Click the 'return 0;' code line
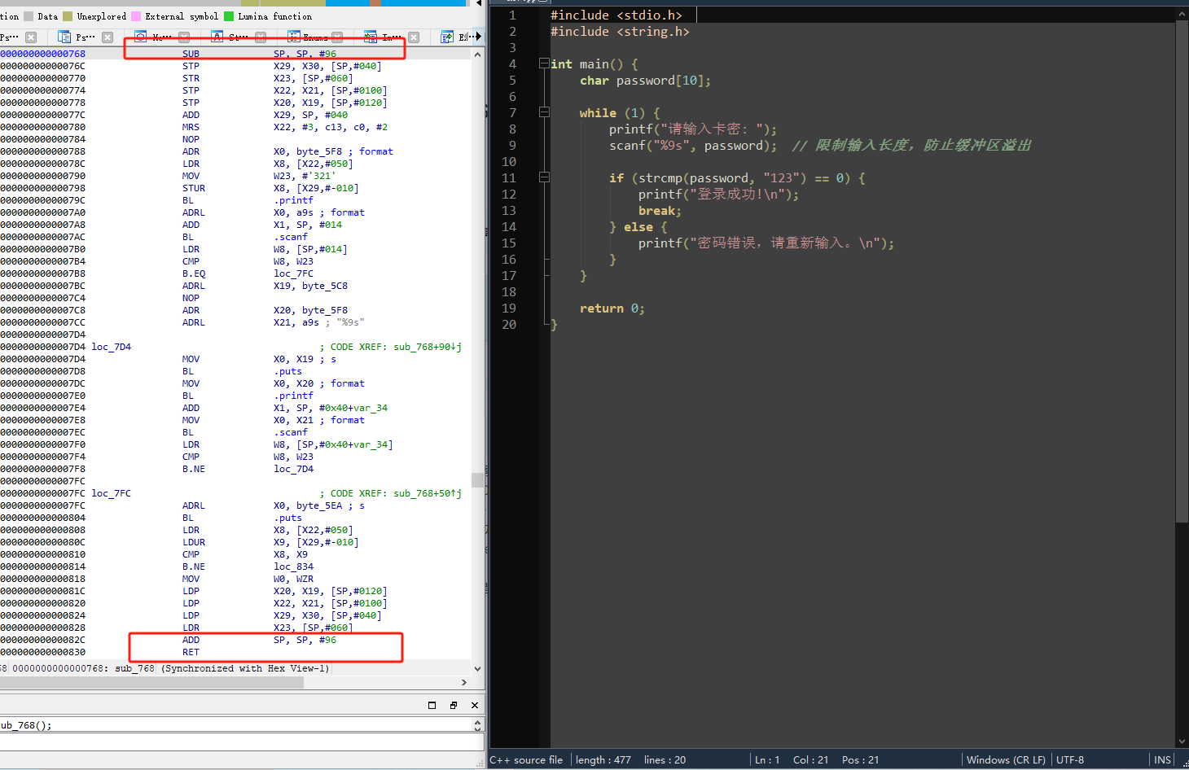This screenshot has height=770, width=1189. pyautogui.click(x=612, y=308)
